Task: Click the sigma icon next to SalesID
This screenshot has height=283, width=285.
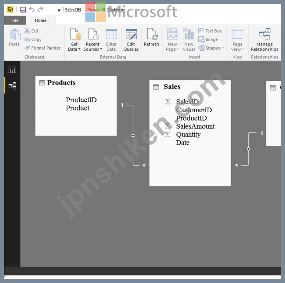Action: tap(168, 102)
